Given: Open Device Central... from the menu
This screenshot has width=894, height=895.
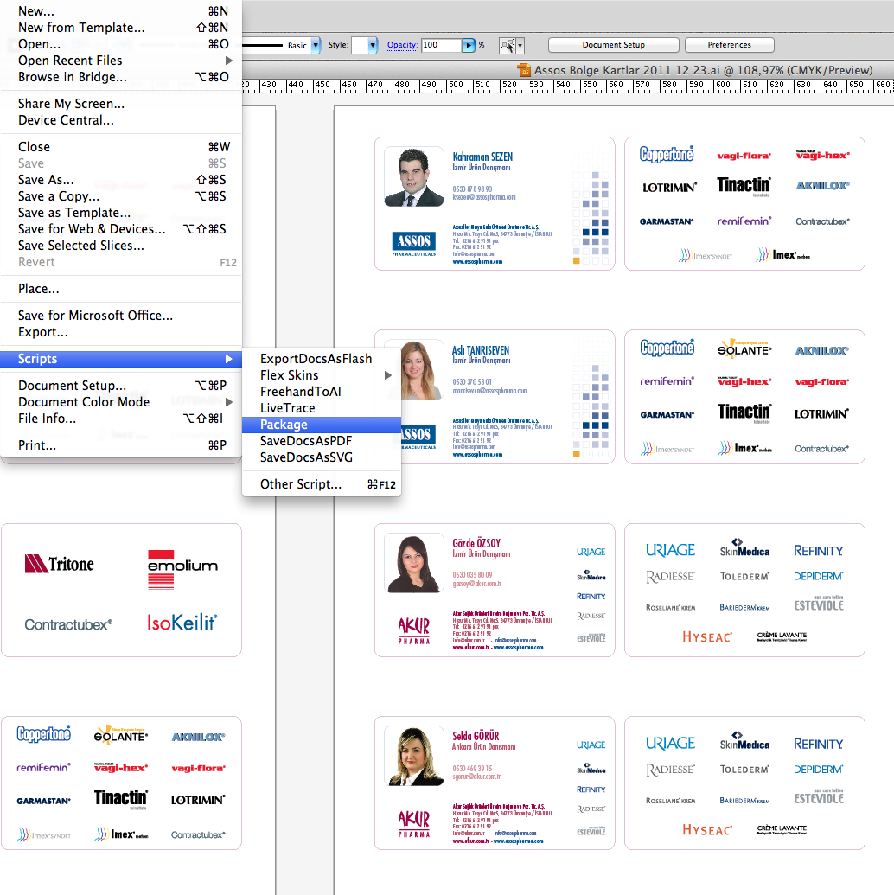Looking at the screenshot, I should (121, 120).
